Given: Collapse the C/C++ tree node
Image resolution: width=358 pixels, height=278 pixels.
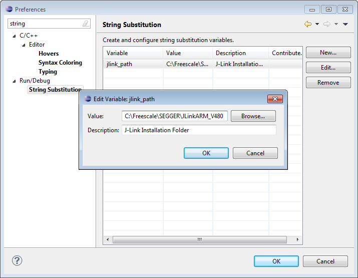Looking at the screenshot, I should [14, 36].
